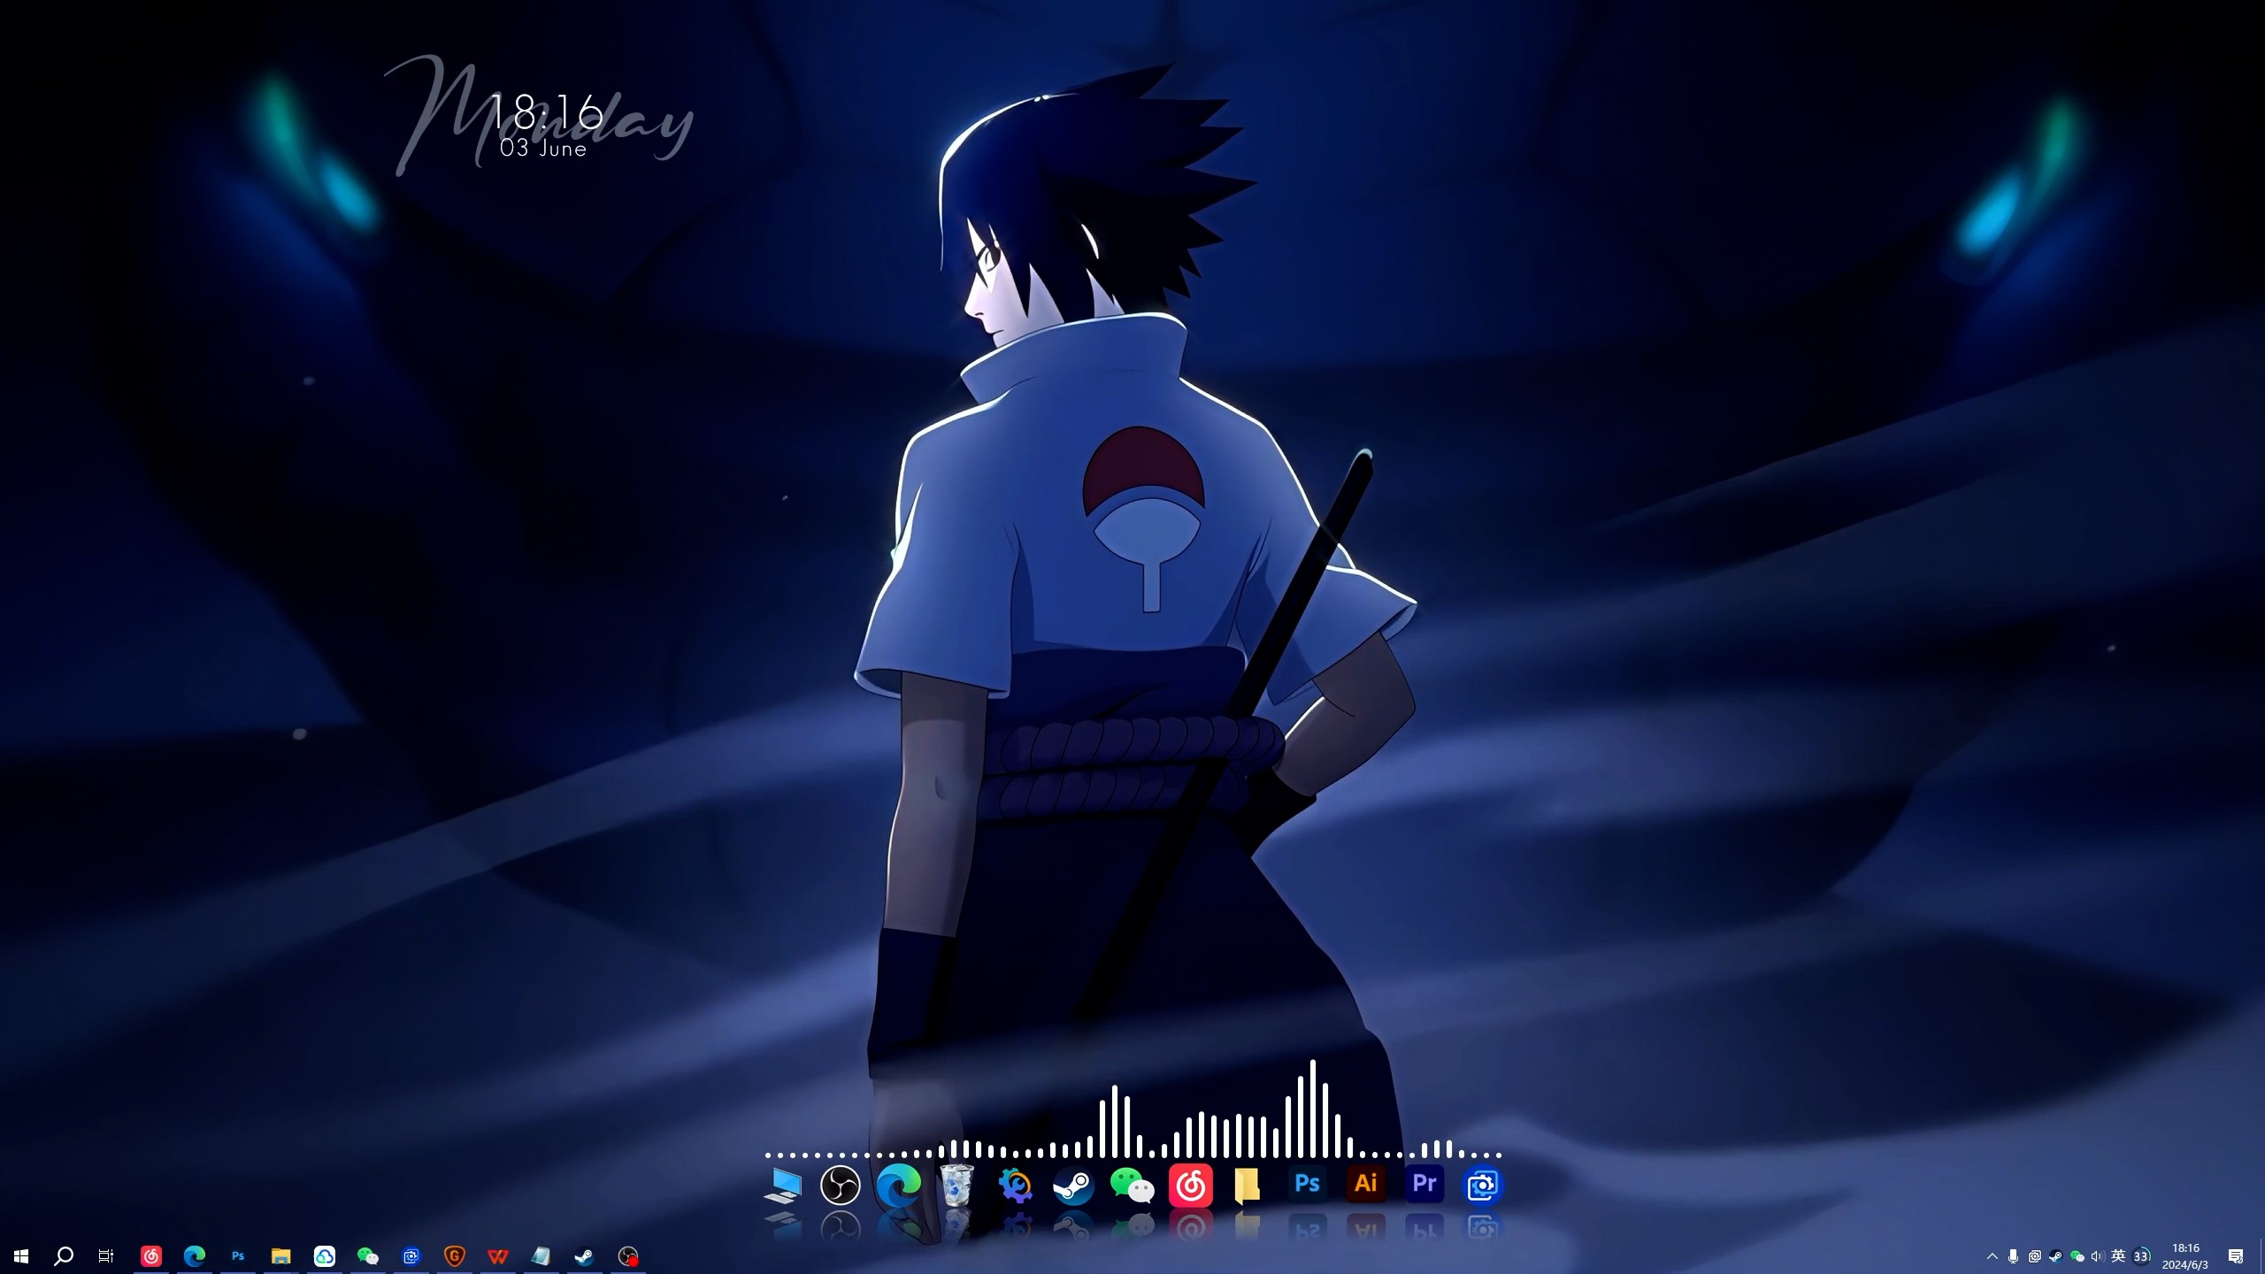Open the taskbar clock calendar flyout
This screenshot has width=2265, height=1274.
(2185, 1256)
